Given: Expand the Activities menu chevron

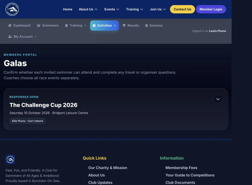Looking at the screenshot, I should (115, 25).
